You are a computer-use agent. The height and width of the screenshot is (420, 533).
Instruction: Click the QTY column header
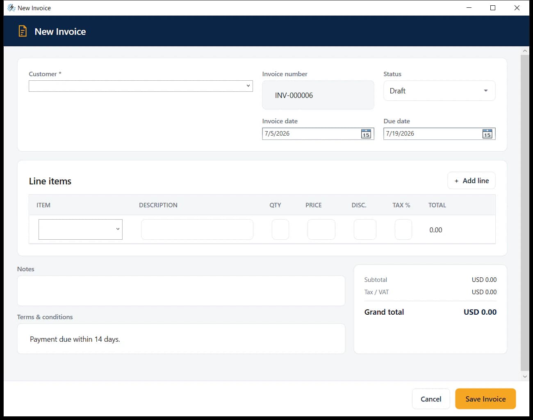275,205
